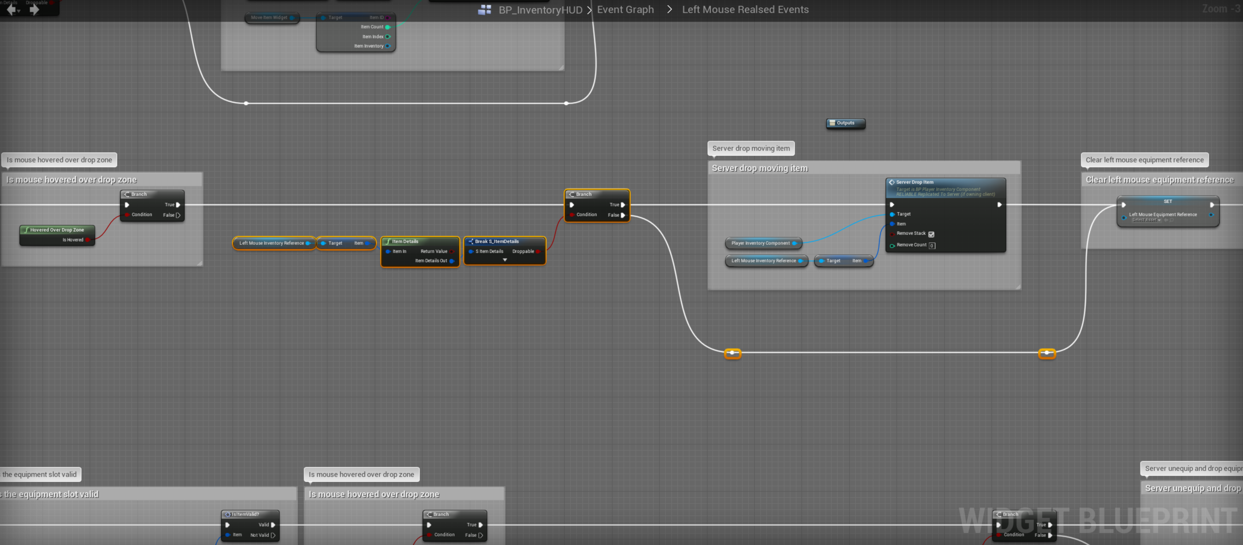Click the Hovered Over Drop Zone function icon

point(26,230)
